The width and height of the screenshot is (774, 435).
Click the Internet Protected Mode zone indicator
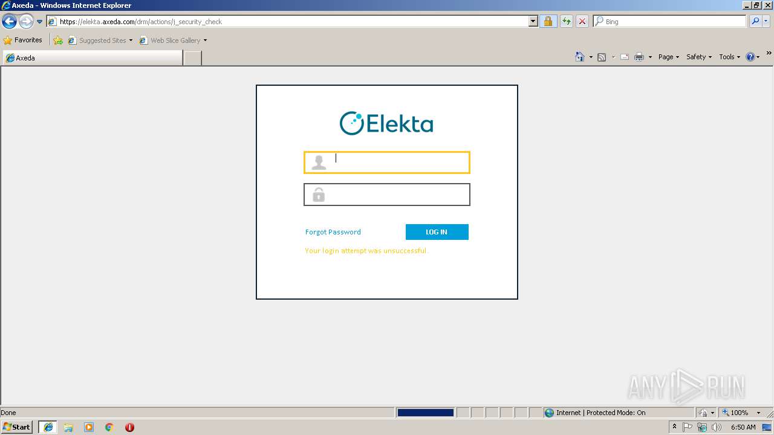(x=595, y=413)
